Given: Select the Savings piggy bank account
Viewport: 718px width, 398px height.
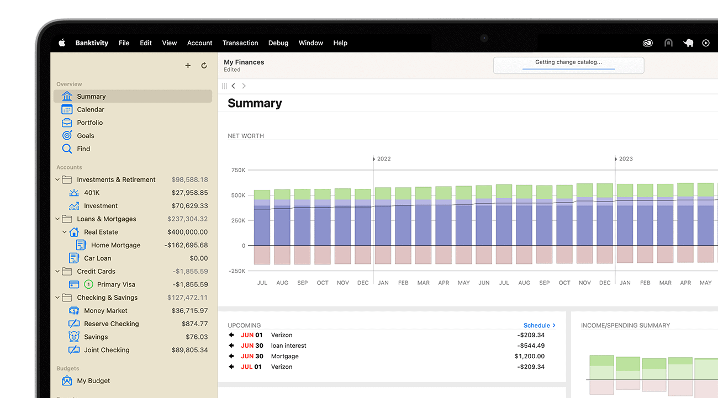Looking at the screenshot, I should point(96,337).
